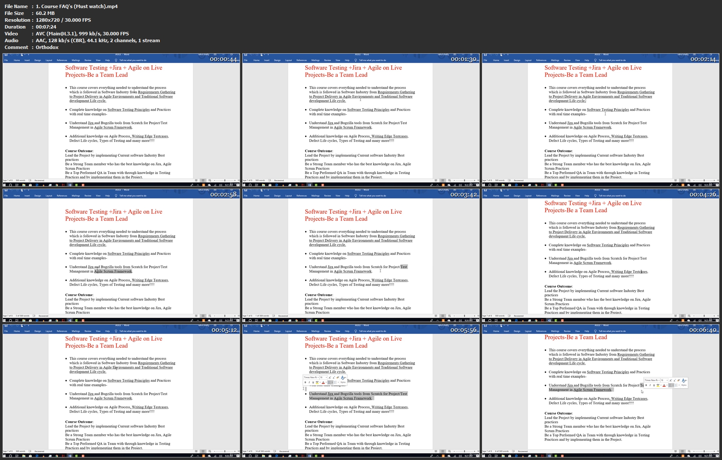The width and height of the screenshot is (722, 460).
Task: Click Bullets list icon in 00:05:56 mini toolbar
Action: tap(329, 382)
